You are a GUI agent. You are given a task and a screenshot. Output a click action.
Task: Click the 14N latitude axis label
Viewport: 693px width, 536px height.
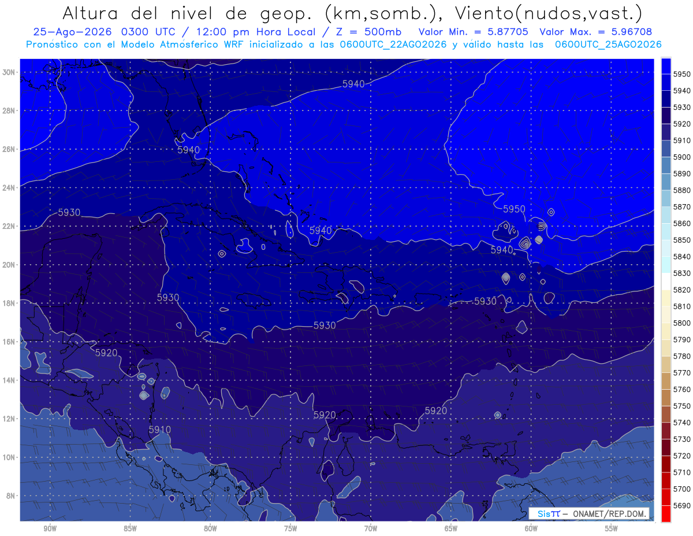10,380
